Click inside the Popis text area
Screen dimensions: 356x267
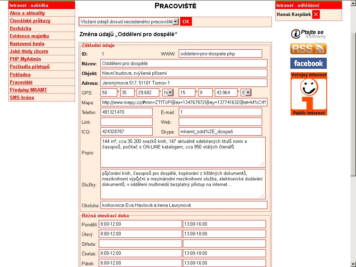tap(183, 152)
